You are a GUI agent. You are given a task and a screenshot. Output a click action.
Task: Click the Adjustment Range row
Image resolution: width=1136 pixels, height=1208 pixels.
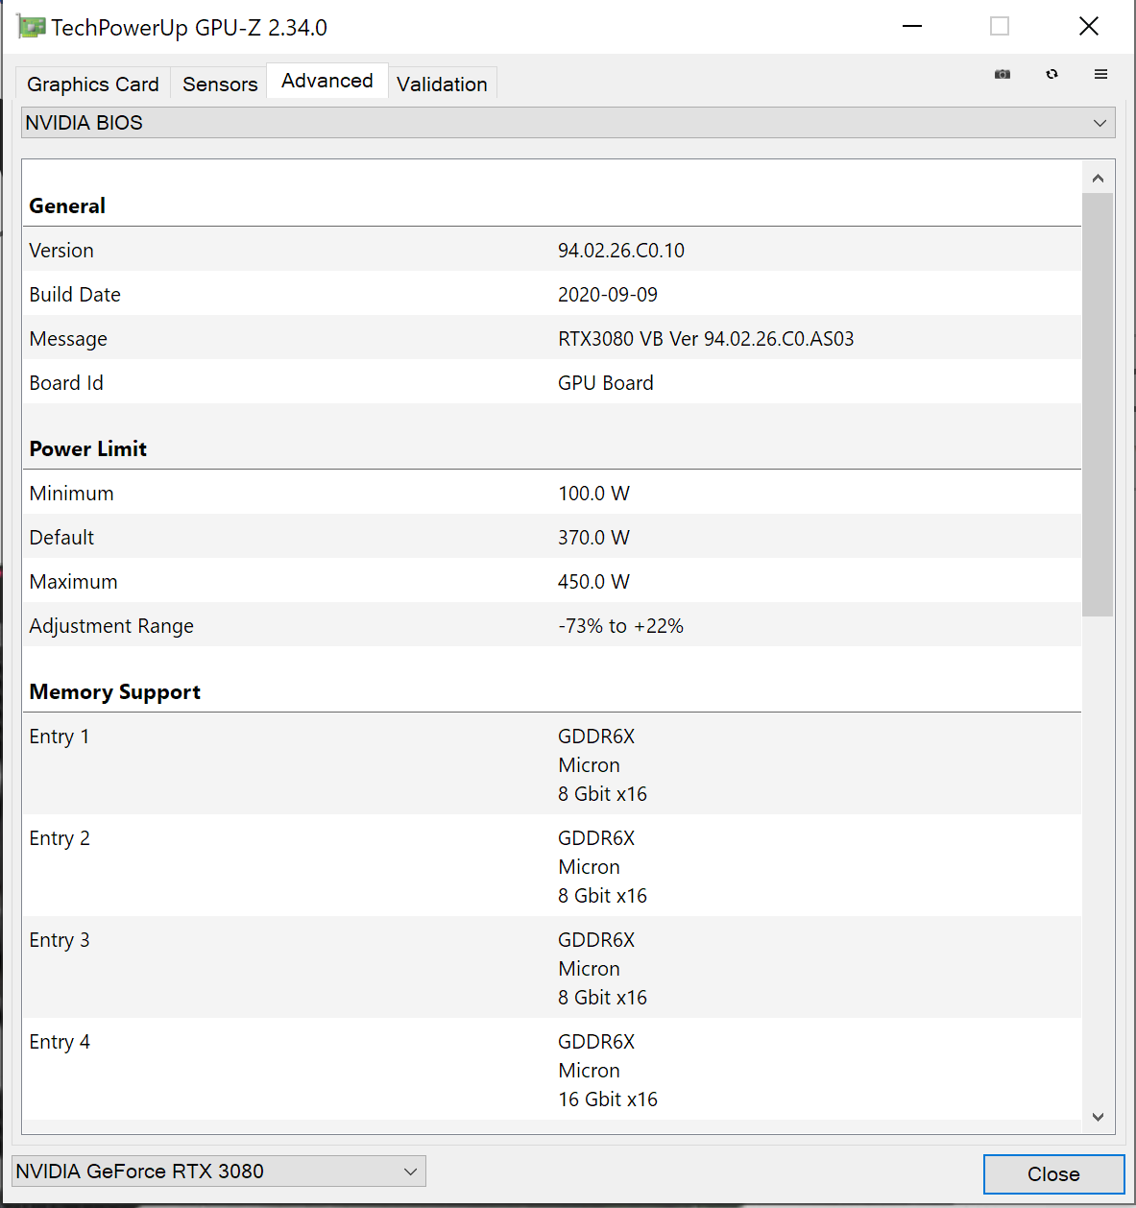(x=552, y=626)
